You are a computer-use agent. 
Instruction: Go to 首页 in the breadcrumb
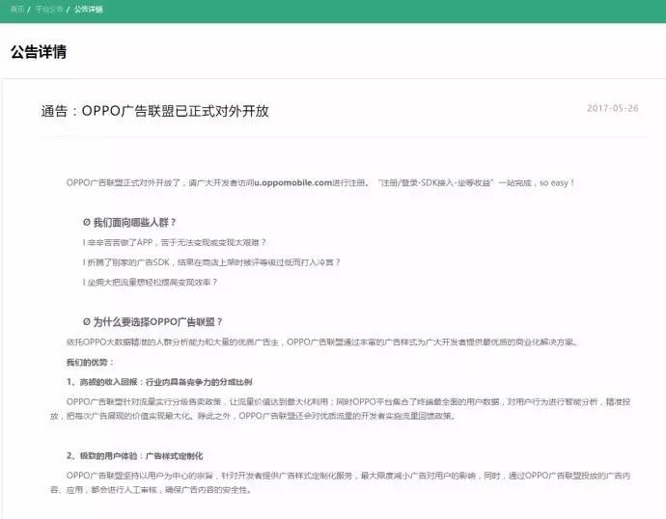pos(17,9)
